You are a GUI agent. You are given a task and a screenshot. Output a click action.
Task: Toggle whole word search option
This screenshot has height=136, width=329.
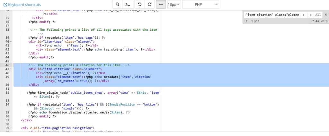322,21
